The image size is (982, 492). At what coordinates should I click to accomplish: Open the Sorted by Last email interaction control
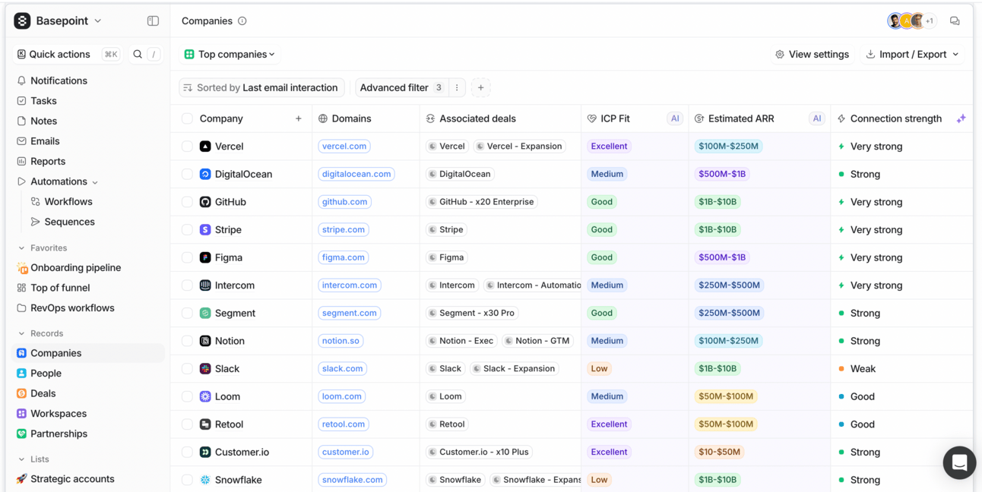pos(261,87)
